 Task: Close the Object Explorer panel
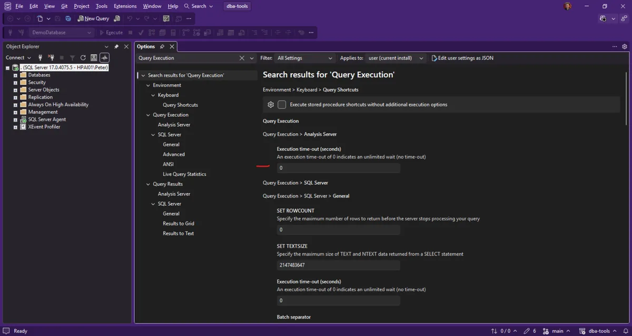pyautogui.click(x=126, y=46)
